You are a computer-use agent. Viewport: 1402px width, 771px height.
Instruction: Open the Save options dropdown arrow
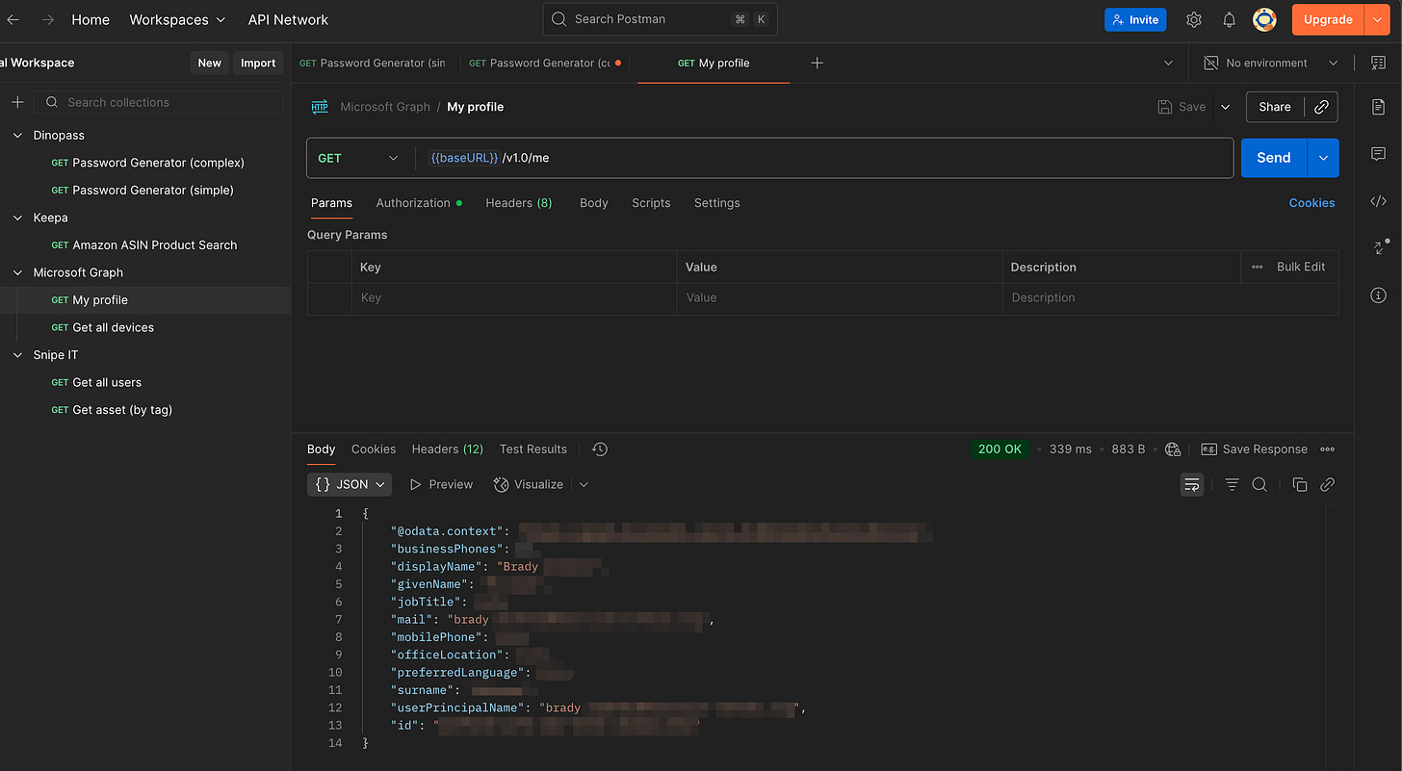pos(1225,107)
